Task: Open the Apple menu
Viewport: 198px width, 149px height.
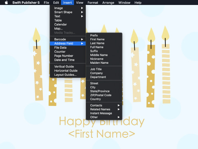Action: (6, 2)
